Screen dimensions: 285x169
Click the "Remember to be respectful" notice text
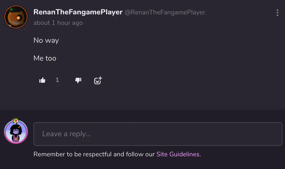(x=94, y=154)
